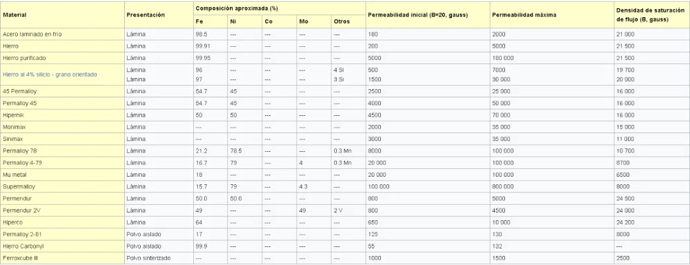Select the 6500 saturation density value
The width and height of the screenshot is (690, 265).
coord(622,175)
